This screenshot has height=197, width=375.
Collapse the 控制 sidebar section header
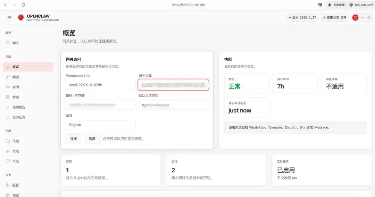point(28,57)
